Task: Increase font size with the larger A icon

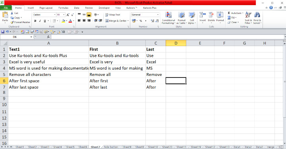Action: pyautogui.click(x=68, y=15)
